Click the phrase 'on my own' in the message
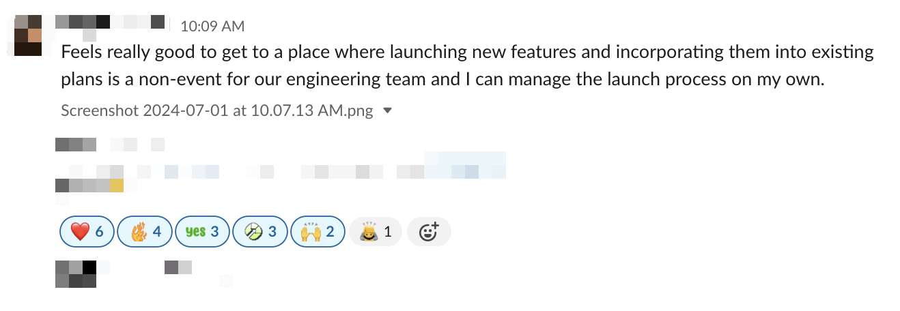 pos(787,80)
